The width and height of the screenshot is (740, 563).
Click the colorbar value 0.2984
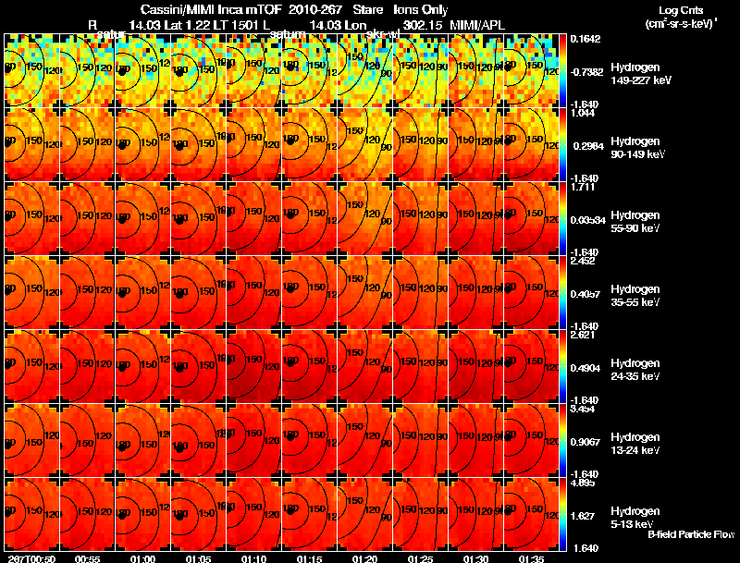(x=588, y=146)
